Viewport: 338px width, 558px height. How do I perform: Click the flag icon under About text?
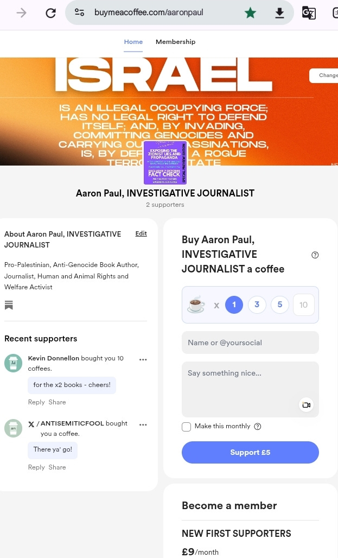tap(9, 305)
